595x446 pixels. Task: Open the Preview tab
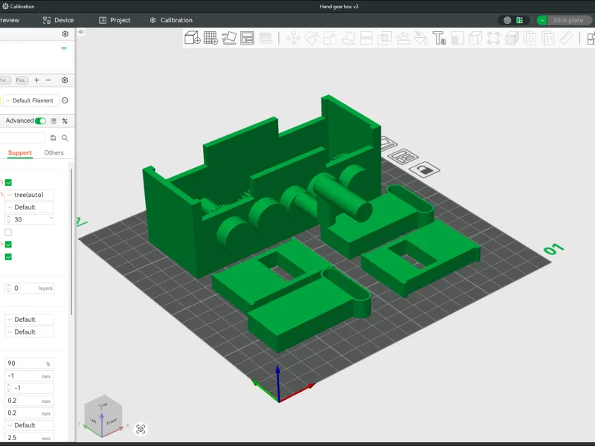click(10, 20)
